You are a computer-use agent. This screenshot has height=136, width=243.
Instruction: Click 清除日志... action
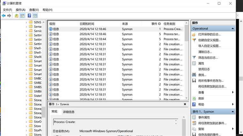pos(205,52)
